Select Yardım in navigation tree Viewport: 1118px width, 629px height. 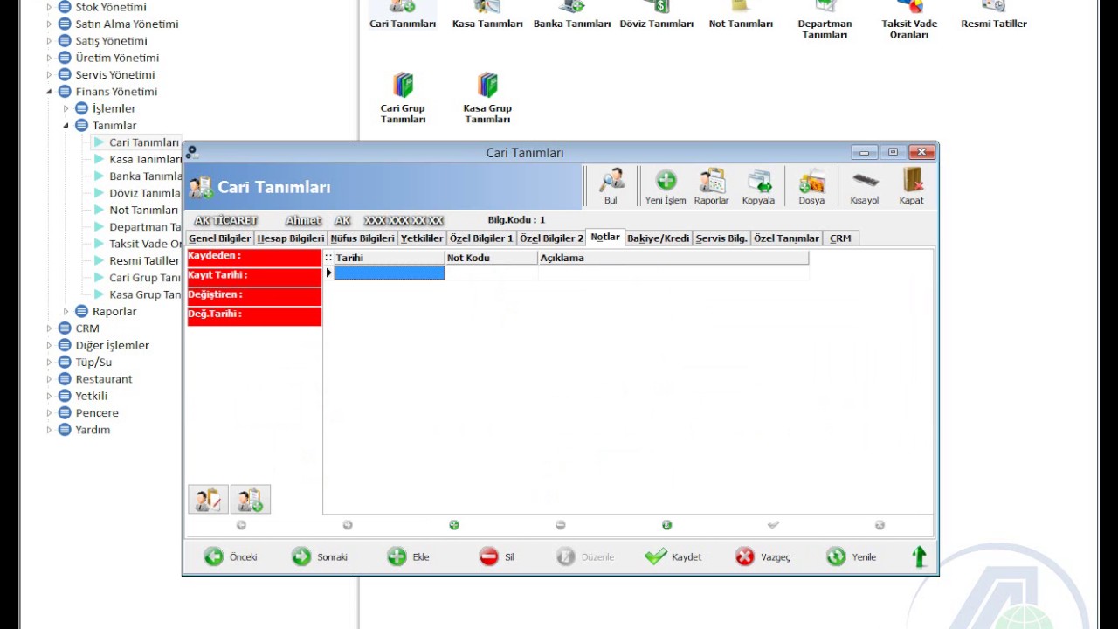(x=93, y=430)
